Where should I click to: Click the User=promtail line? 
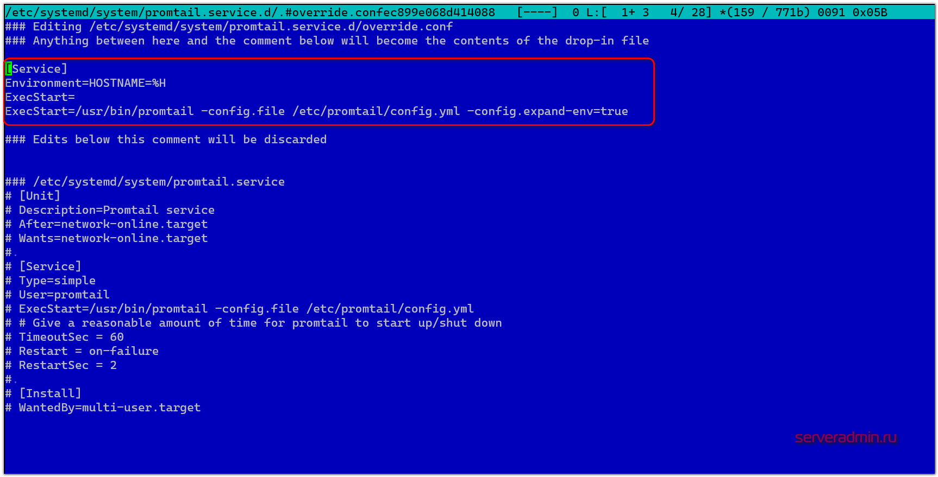(64, 295)
